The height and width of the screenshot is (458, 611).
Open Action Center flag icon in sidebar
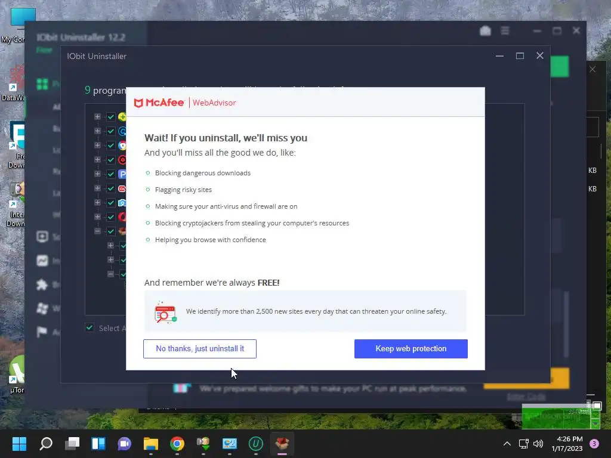click(x=42, y=332)
